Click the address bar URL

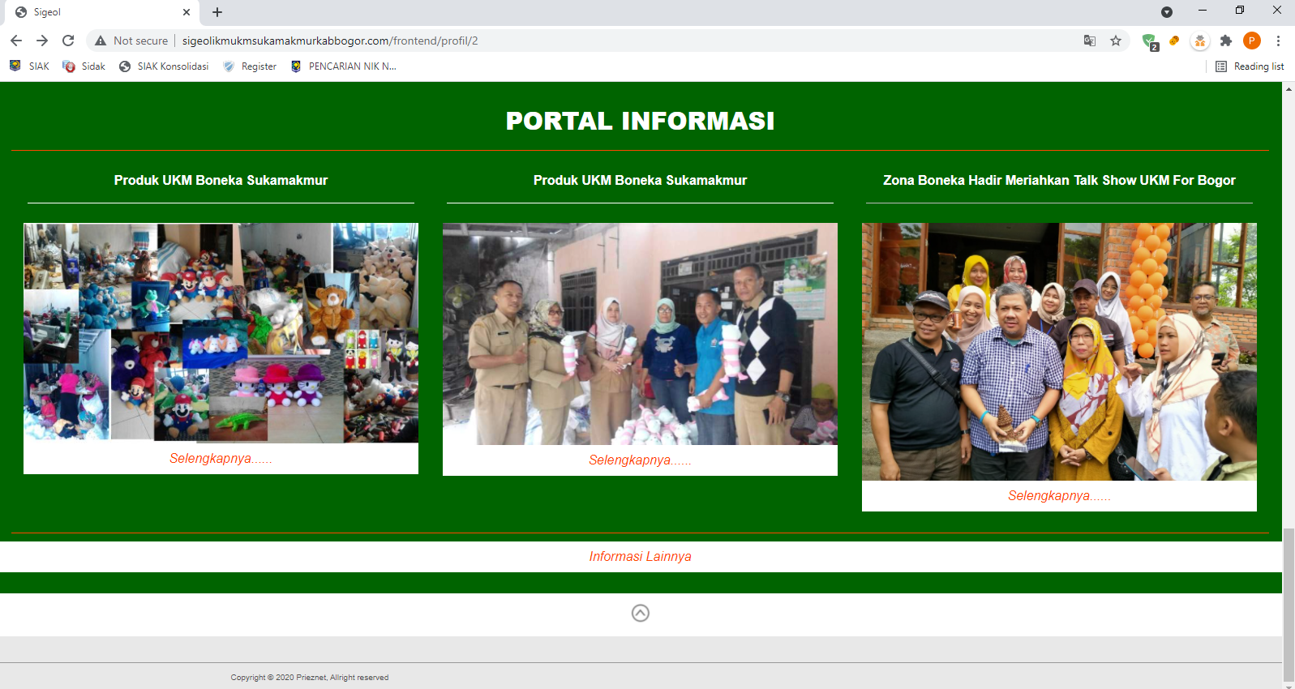click(x=330, y=41)
